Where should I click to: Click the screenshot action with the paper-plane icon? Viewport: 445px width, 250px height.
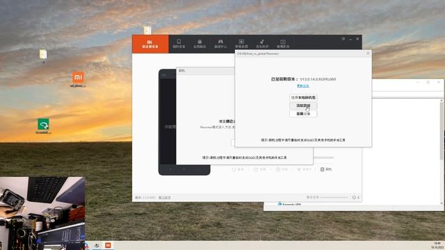[x=304, y=169]
